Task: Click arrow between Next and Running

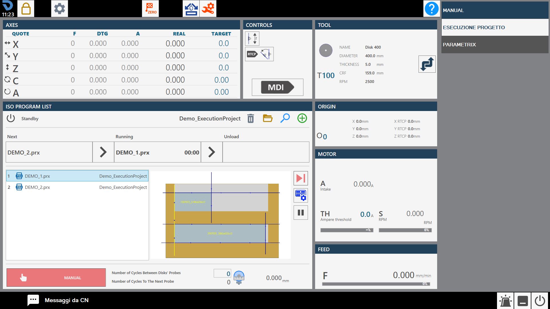Action: [103, 152]
